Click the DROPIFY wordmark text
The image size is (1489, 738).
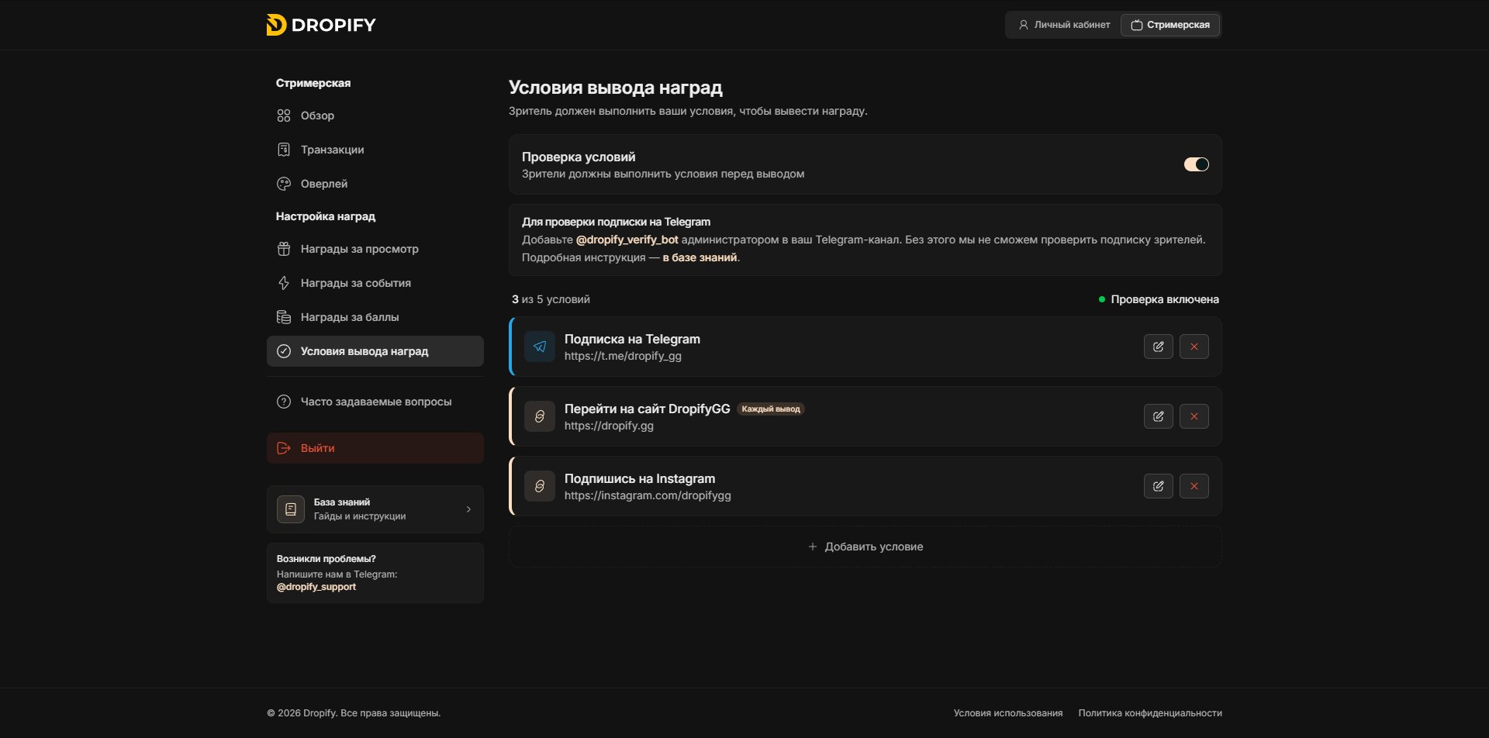coord(333,25)
